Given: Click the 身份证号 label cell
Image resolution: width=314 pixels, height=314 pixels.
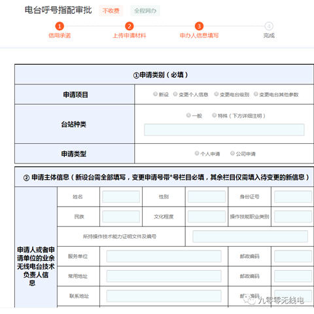Looking at the screenshot, I should 250,197.
